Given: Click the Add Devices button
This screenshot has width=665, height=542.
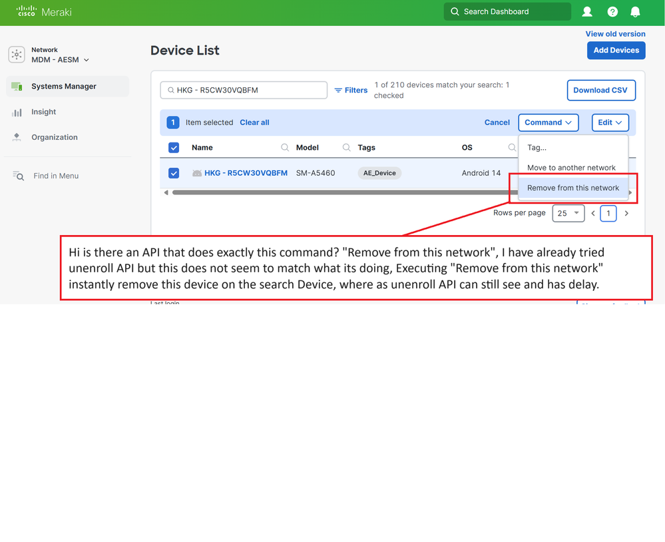Looking at the screenshot, I should click(616, 51).
